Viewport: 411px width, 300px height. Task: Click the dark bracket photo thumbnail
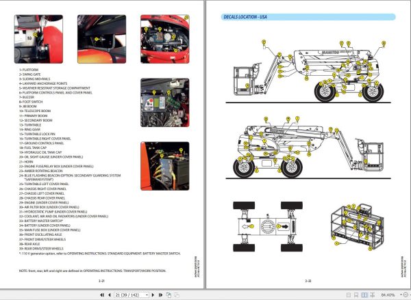click(x=101, y=39)
